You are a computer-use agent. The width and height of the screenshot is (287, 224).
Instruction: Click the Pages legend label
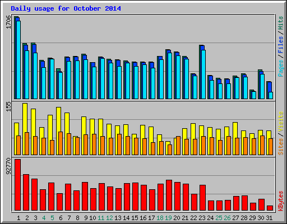(x=281, y=68)
